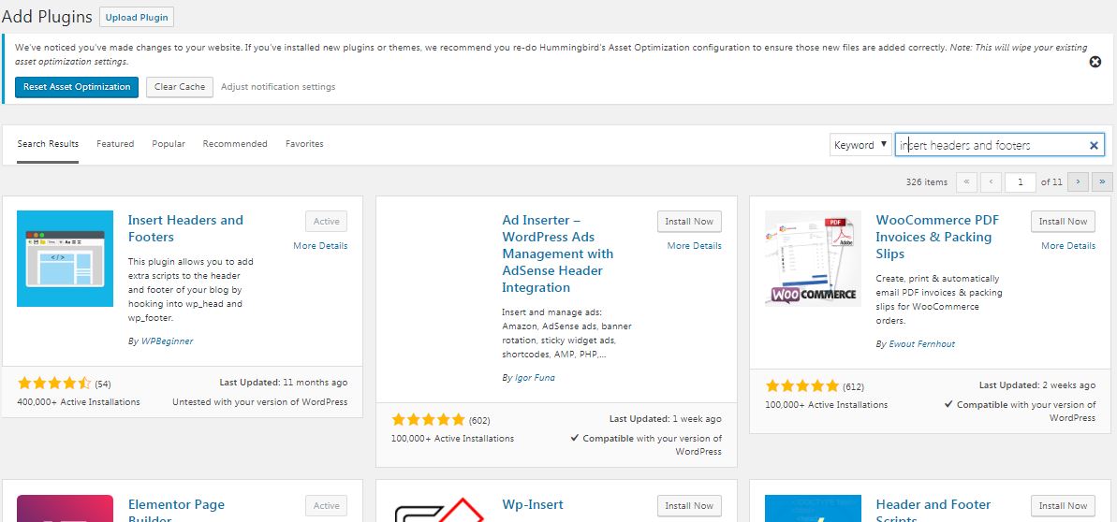
Task: View More Details for Ad Inserter
Action: 695,246
